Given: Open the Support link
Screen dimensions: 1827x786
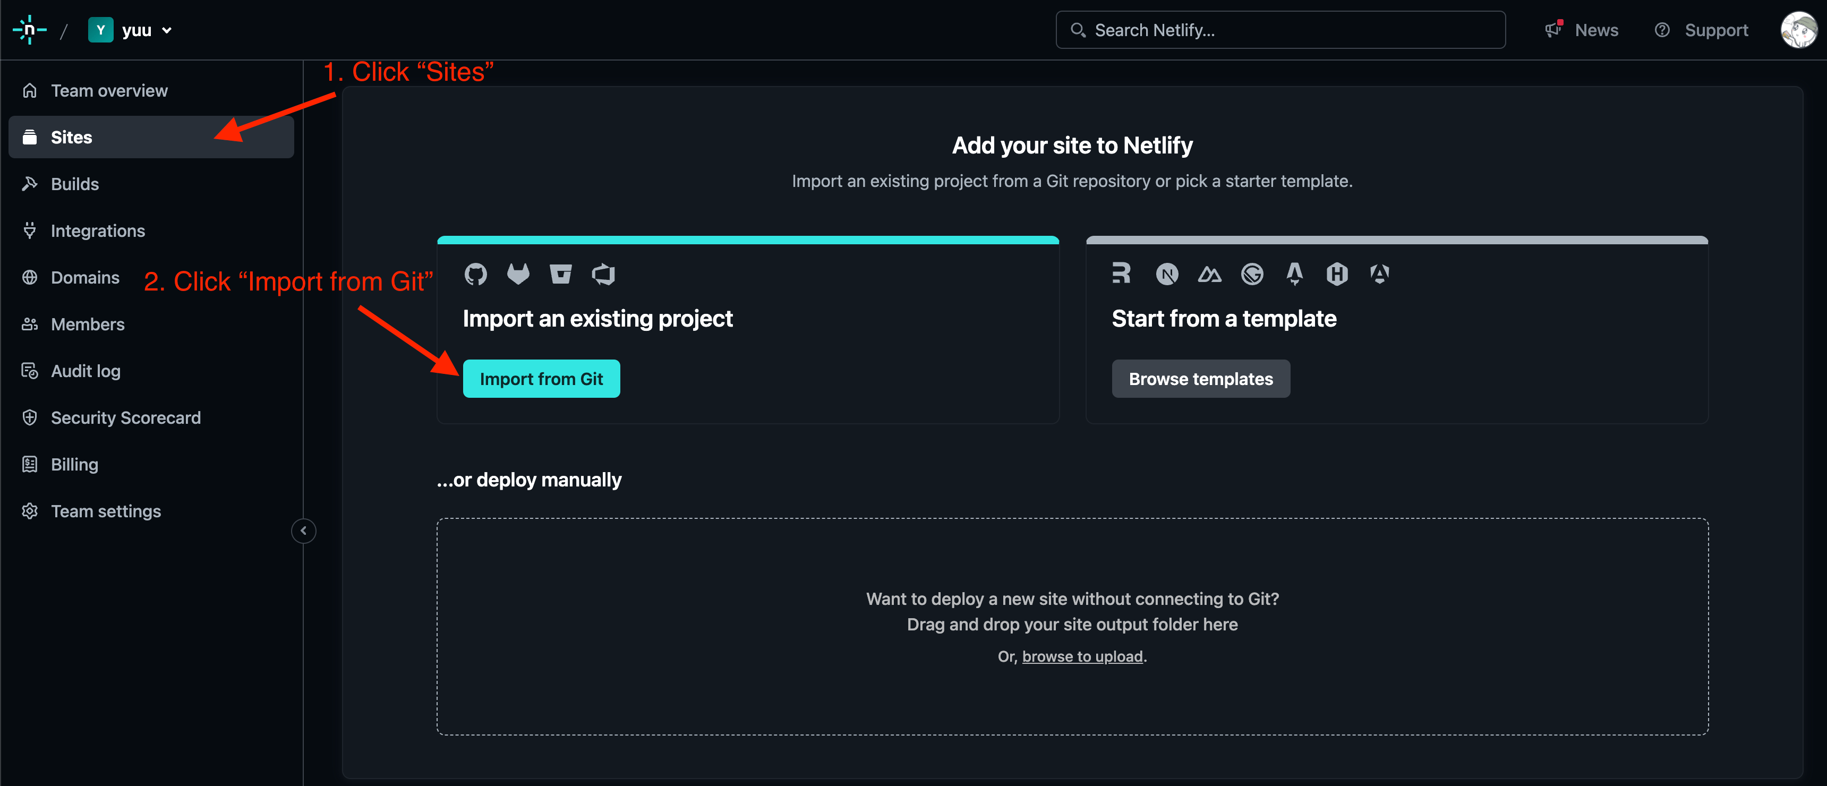Looking at the screenshot, I should pyautogui.click(x=1715, y=30).
